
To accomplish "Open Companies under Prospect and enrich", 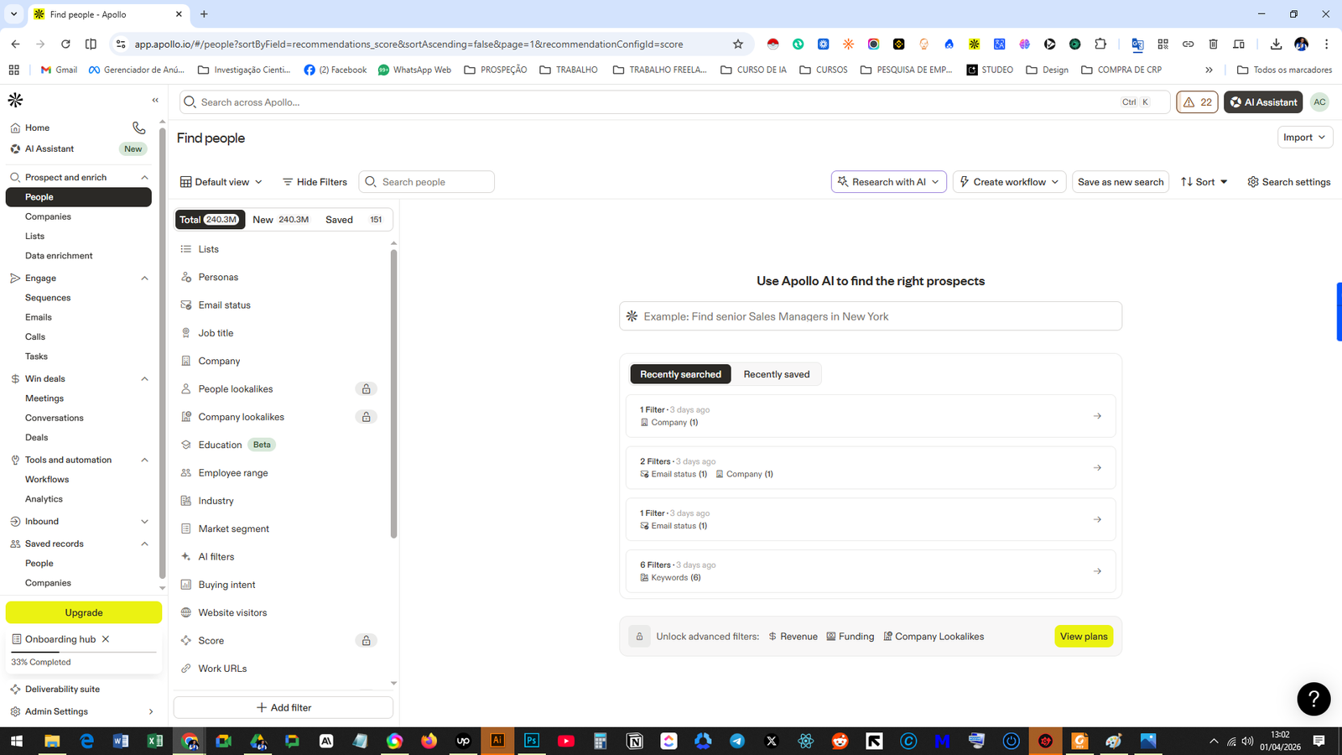I will [x=48, y=216].
